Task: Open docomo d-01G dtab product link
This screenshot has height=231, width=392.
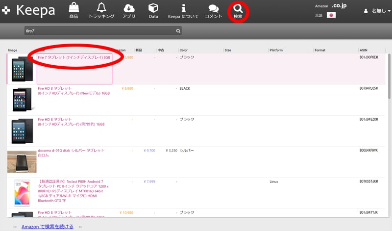Action: (71, 153)
